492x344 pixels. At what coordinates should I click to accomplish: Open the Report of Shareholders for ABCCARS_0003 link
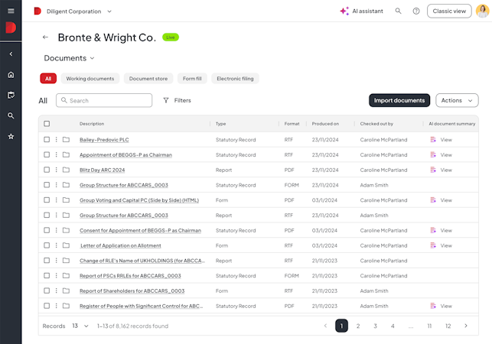(x=132, y=291)
